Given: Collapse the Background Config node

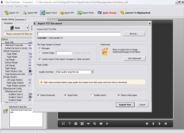Looking at the screenshot, I should point(4,88).
